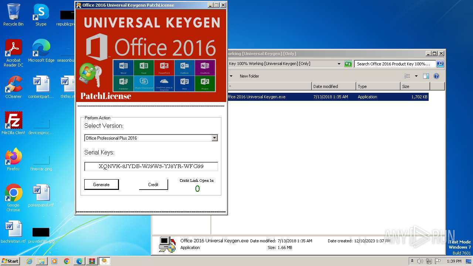Click New folder in Explorer toolbar

[249, 76]
